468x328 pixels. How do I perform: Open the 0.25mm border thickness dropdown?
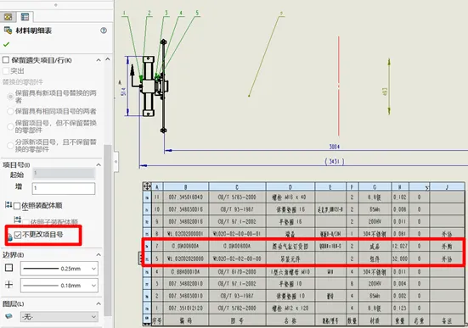click(x=59, y=269)
